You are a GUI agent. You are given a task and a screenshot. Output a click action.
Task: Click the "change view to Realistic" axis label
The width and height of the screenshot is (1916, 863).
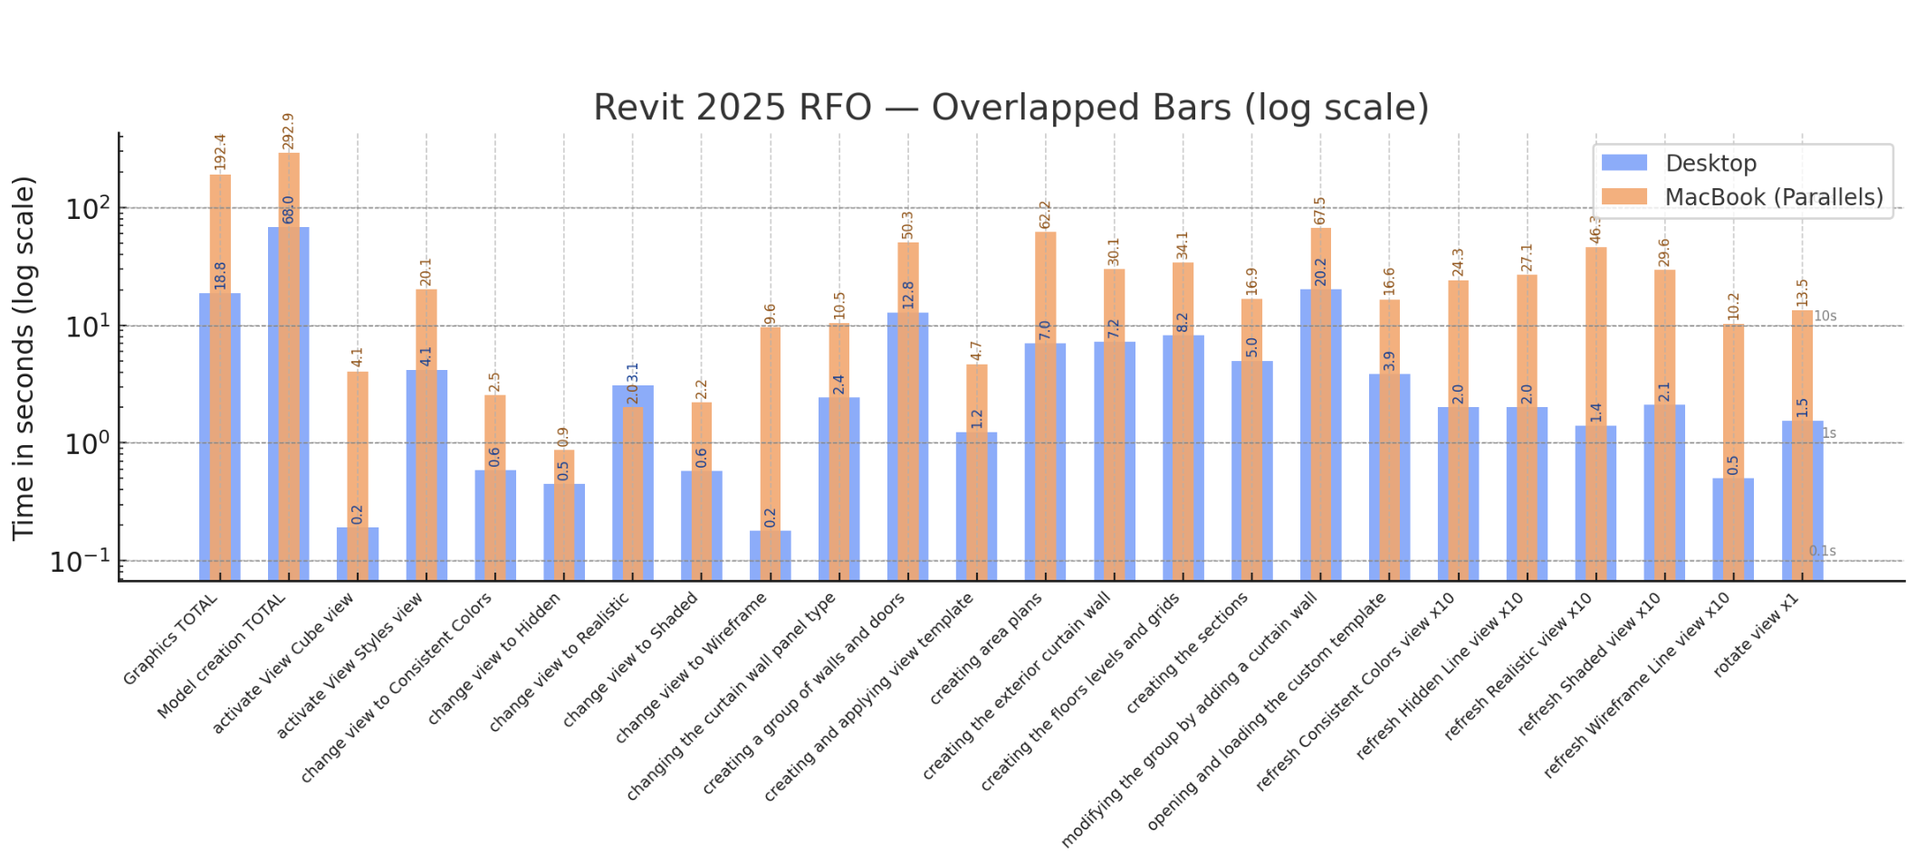click(x=559, y=662)
